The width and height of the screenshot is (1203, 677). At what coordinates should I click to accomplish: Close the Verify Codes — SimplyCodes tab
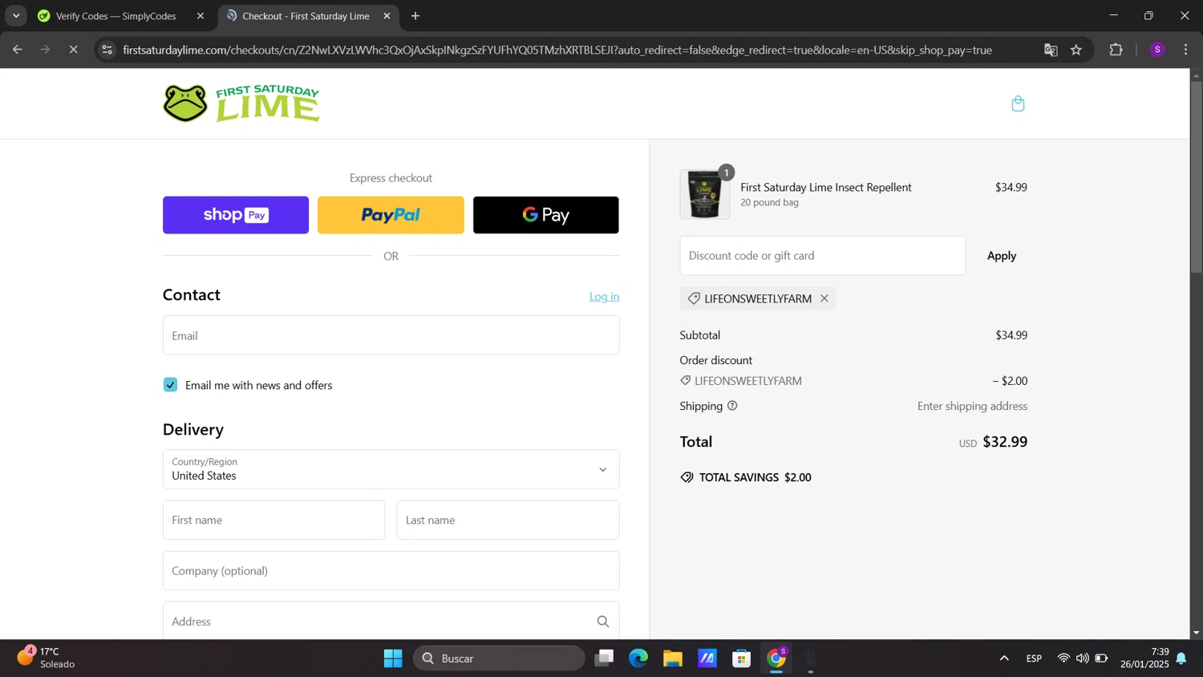tap(200, 16)
